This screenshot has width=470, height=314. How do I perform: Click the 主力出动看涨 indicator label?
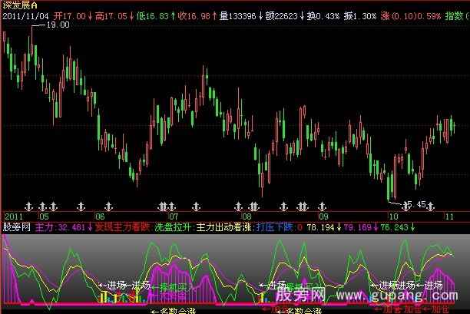point(223,227)
